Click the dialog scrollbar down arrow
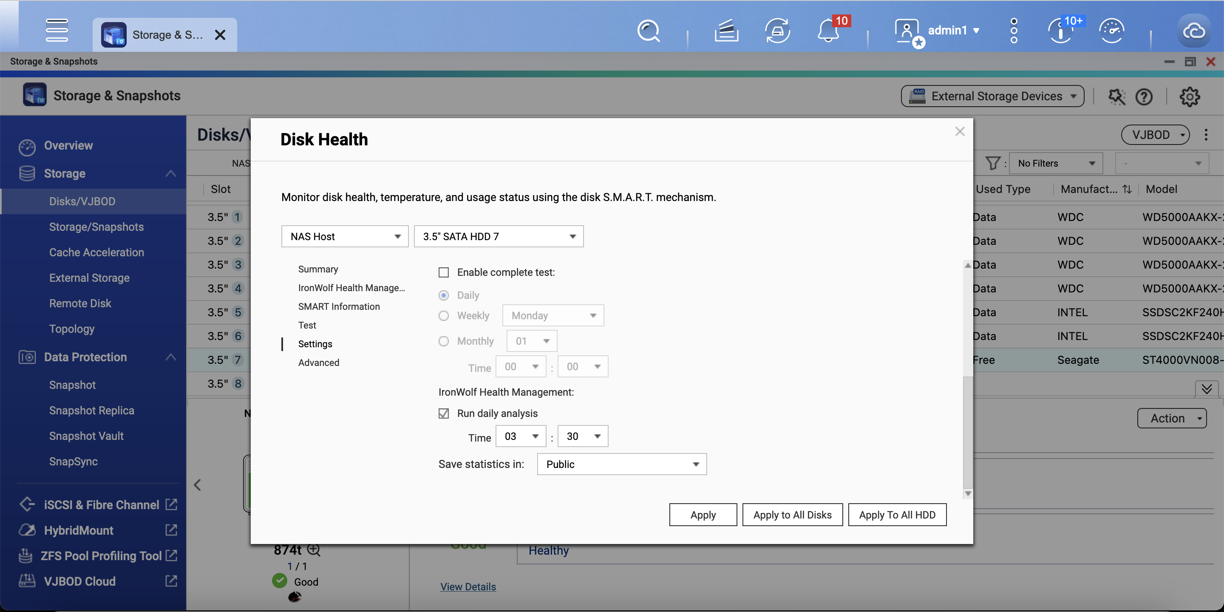This screenshot has height=612, width=1224. click(967, 494)
